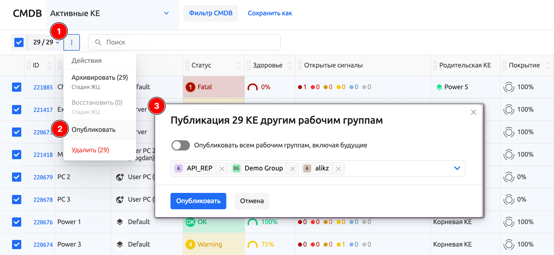Uncheck the row checkbox for KE 220678
Screen dimensions: 554x255
pyautogui.click(x=16, y=200)
